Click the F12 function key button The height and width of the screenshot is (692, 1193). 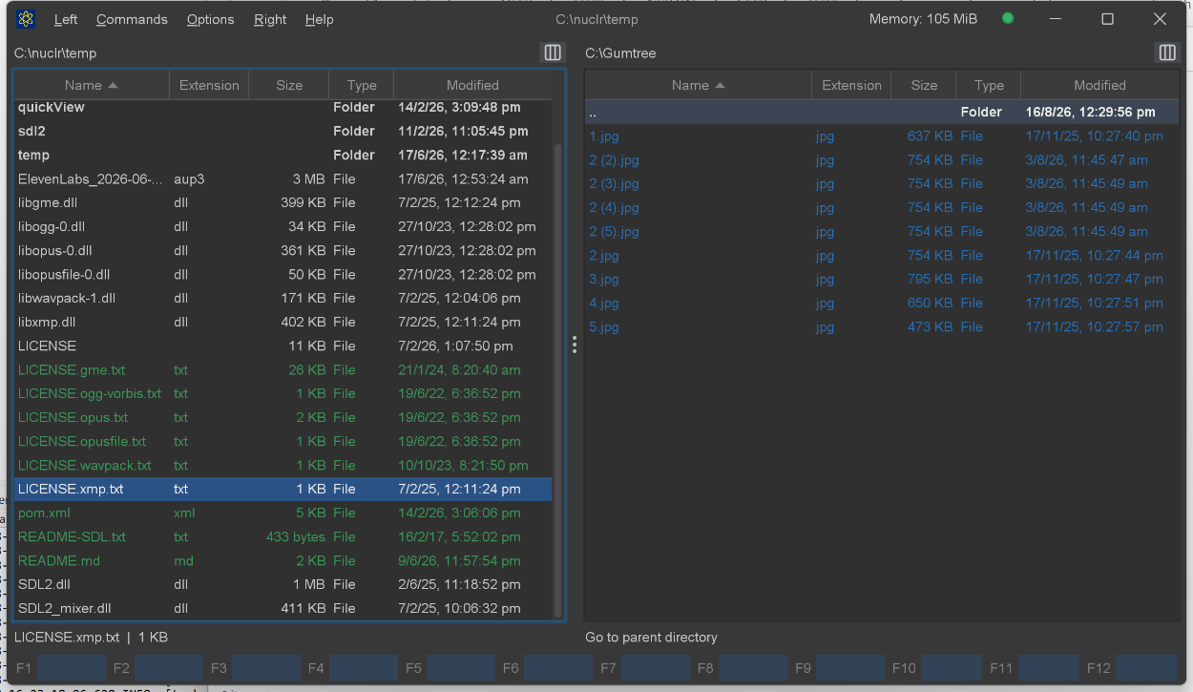1131,668
